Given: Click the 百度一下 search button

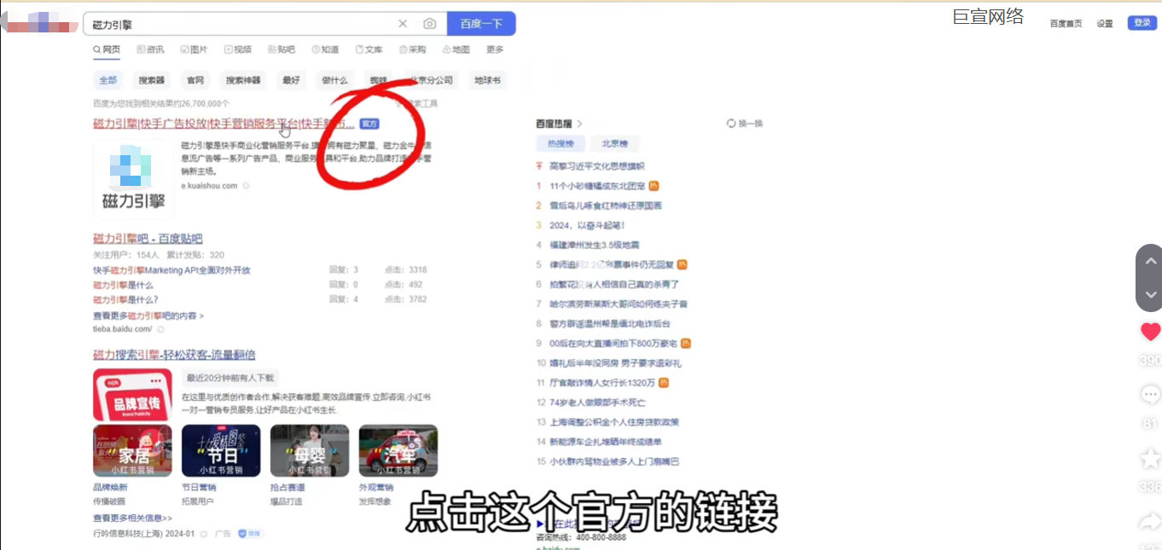Looking at the screenshot, I should click(481, 24).
